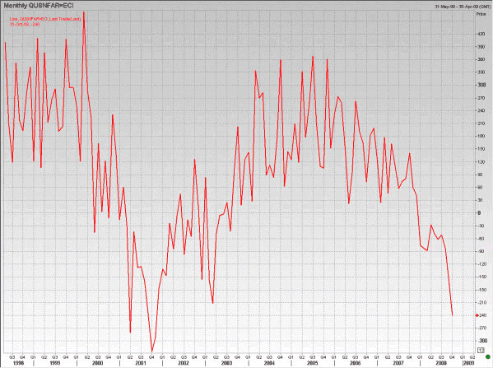This screenshot has width=493, height=368.
Task: Select the red diamond last-value marker
Action: (x=477, y=315)
